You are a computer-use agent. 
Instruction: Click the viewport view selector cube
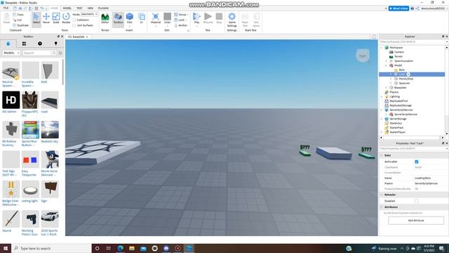tap(363, 56)
